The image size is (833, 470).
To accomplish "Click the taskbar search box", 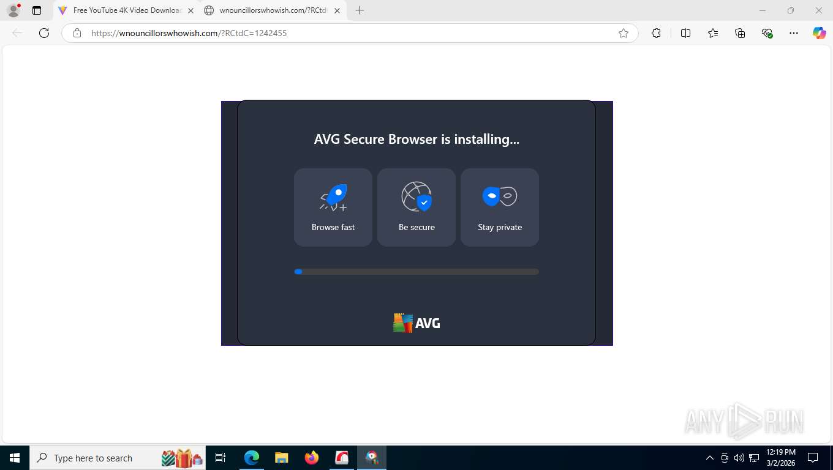I will pyautogui.click(x=118, y=458).
